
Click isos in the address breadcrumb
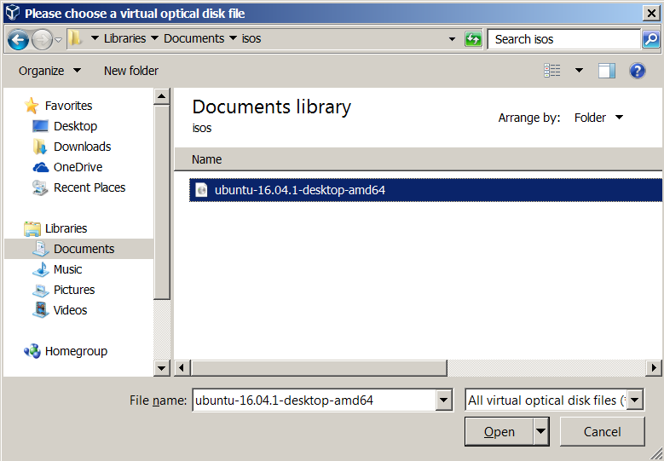[x=251, y=38]
